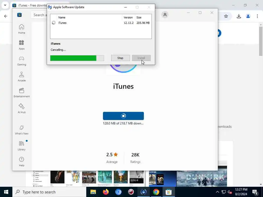This screenshot has width=263, height=197.
Task: Click the Name column header
Action: pos(89,17)
